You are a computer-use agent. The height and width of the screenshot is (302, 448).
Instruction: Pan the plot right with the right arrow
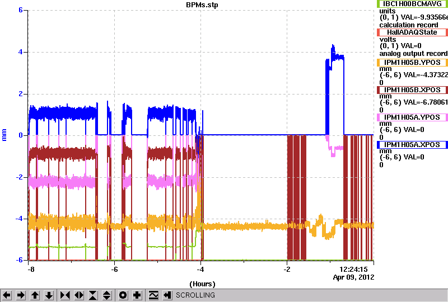click(x=21, y=295)
